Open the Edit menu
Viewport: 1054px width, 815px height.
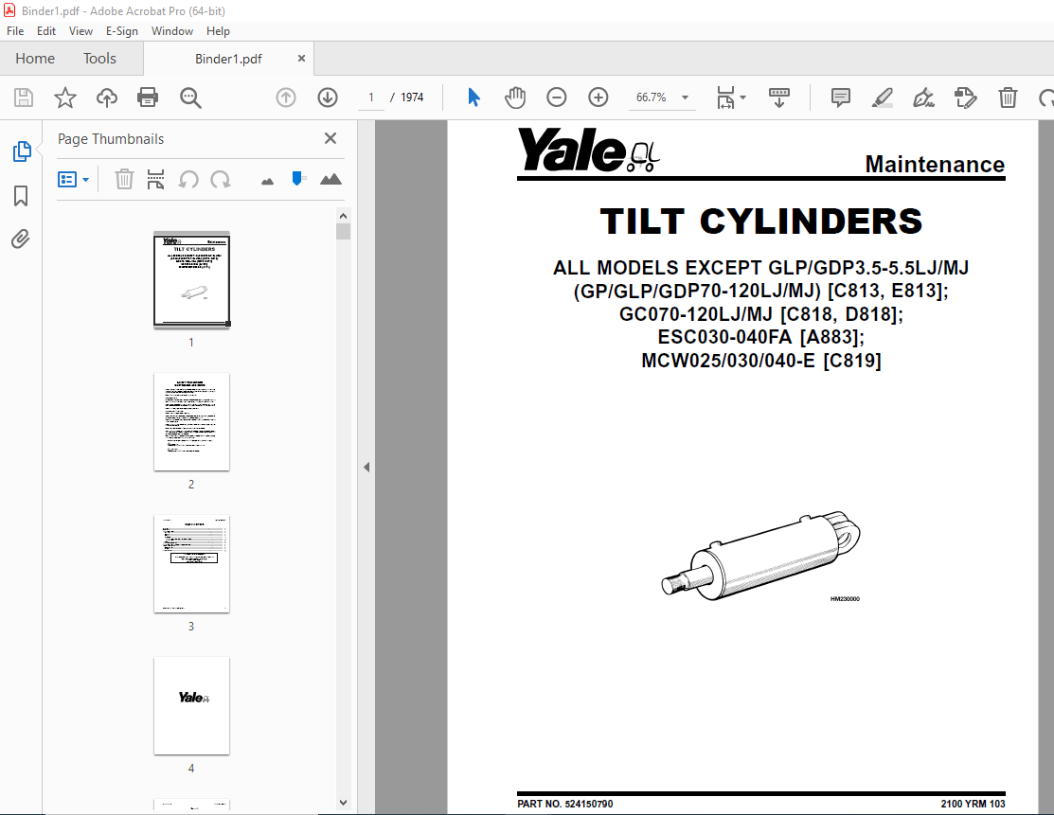click(x=46, y=31)
